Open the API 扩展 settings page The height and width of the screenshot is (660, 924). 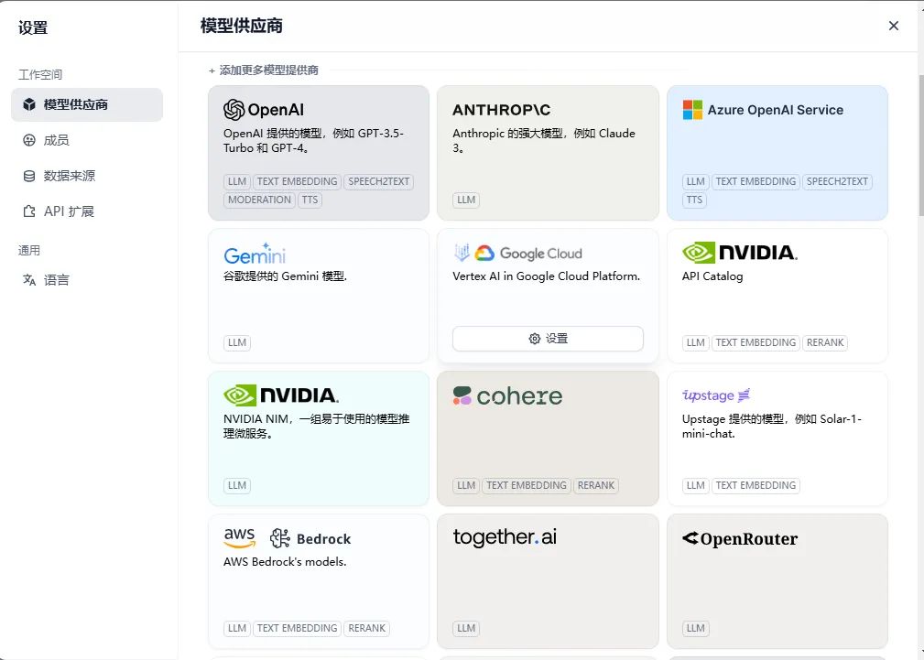pyautogui.click(x=69, y=211)
